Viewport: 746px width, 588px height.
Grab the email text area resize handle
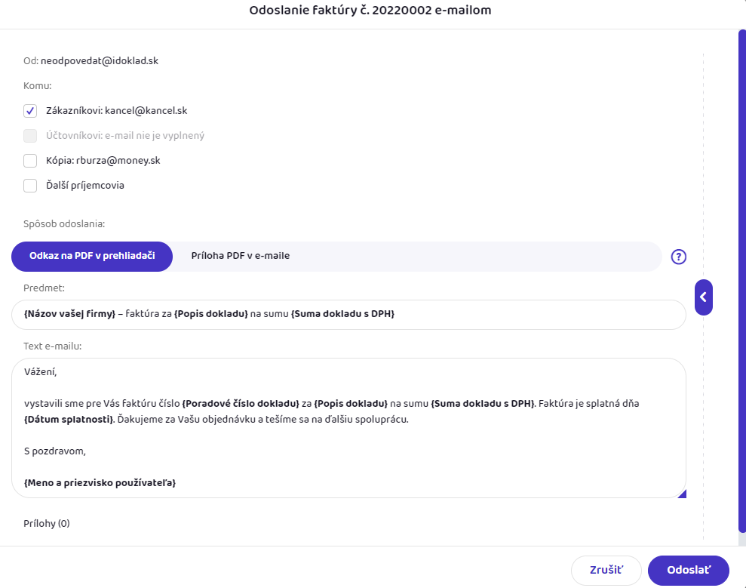682,494
